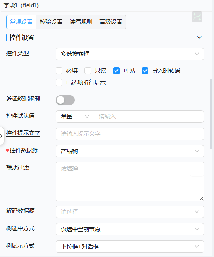The image size is (214, 257).
Task: Click the 控件提示文字 input field
Action: [x=130, y=134]
